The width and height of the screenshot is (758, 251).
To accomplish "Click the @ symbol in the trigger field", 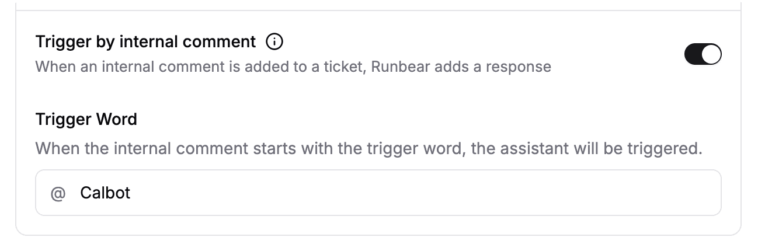I will tap(58, 193).
